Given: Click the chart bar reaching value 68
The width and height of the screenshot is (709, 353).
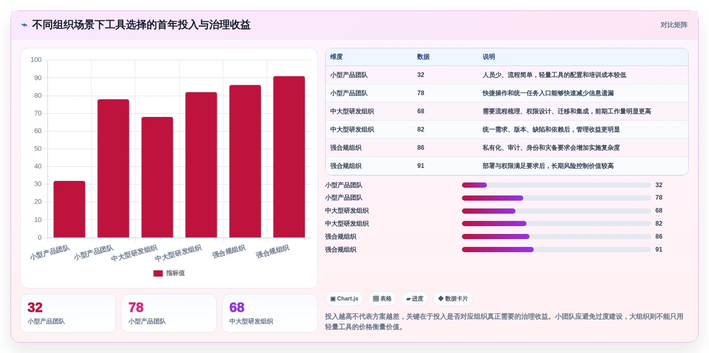Looking at the screenshot, I should pyautogui.click(x=157, y=177).
